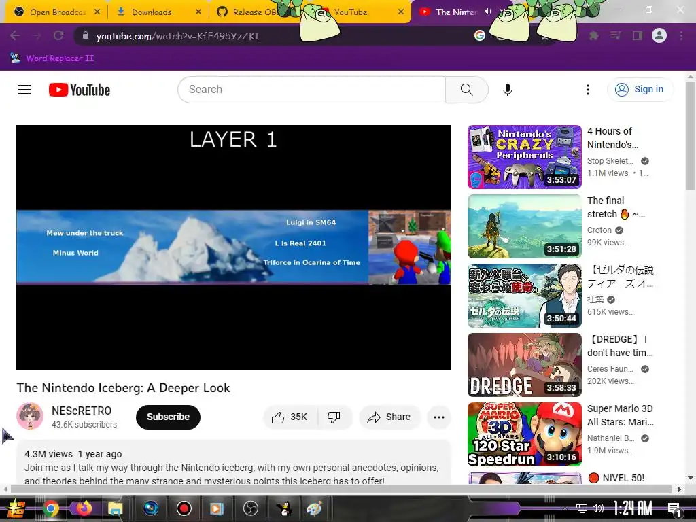This screenshot has height=522, width=696.
Task: Open Chrome extensions puzzle icon
Action: (593, 35)
